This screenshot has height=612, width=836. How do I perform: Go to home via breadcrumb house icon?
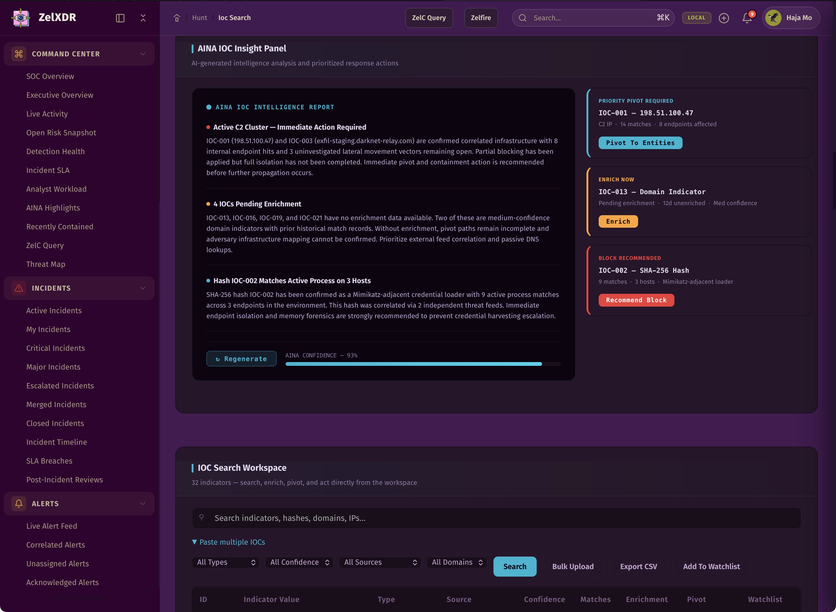point(177,18)
